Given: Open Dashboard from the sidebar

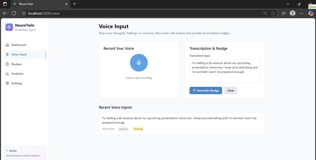Looking at the screenshot, I should [x=25, y=45].
